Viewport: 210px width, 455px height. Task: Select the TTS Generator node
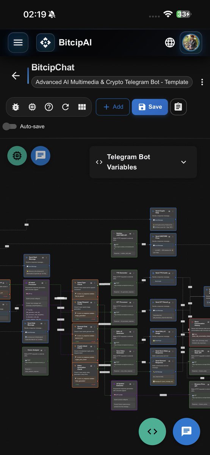pyautogui.click(x=124, y=283)
